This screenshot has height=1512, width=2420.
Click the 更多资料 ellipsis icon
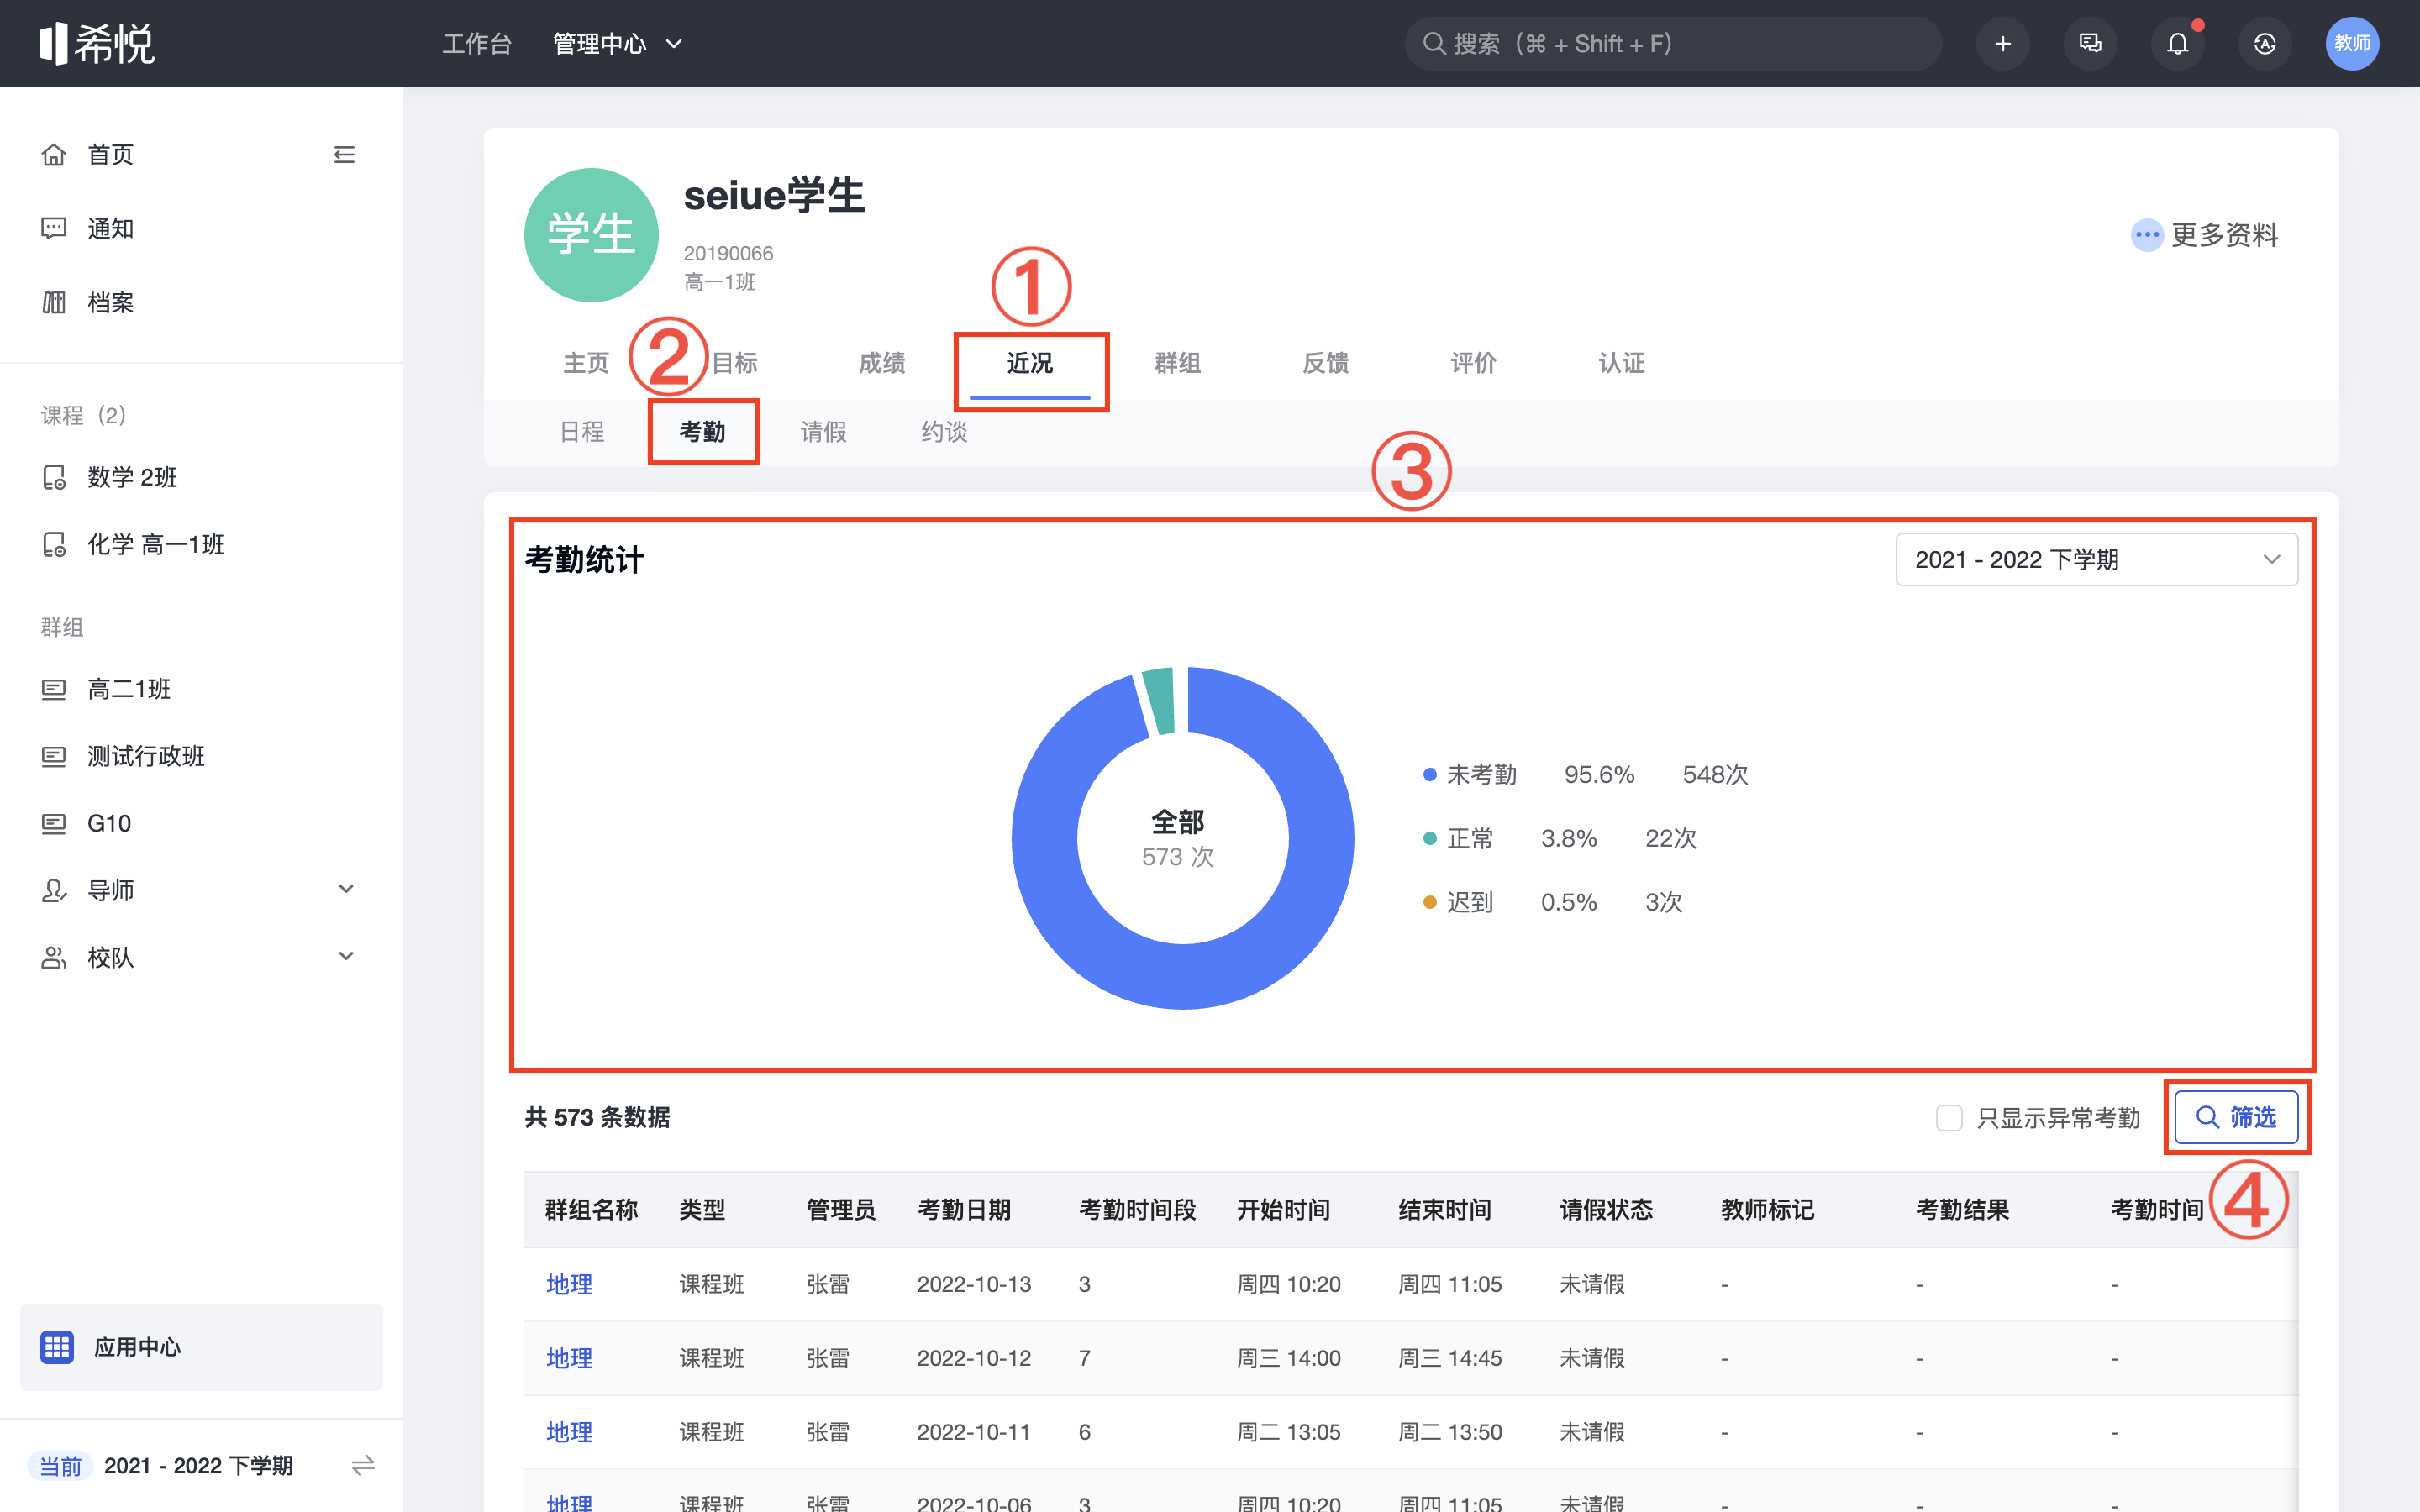pyautogui.click(x=2146, y=235)
